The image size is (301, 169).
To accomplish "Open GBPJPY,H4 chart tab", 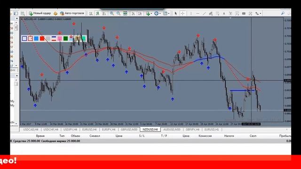I will point(192,130).
